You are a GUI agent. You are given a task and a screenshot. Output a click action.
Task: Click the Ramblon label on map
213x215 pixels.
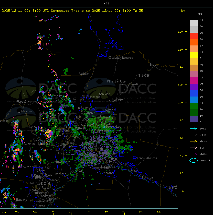[84, 74]
